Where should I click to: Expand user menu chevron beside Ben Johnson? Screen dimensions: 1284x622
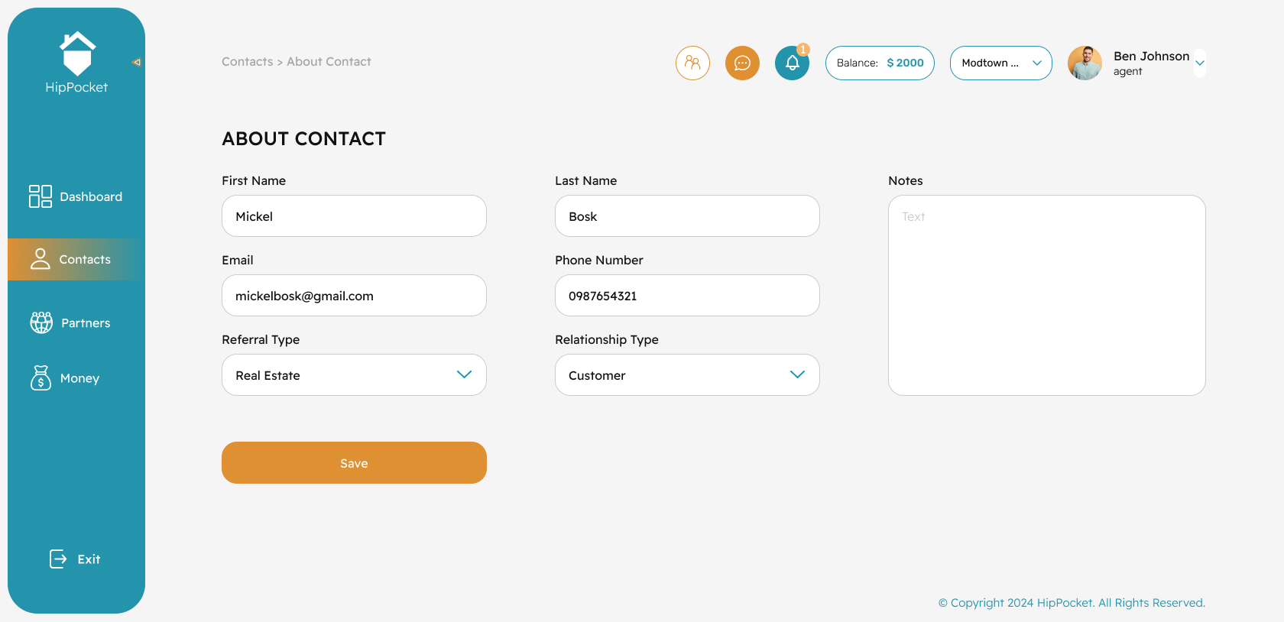pyautogui.click(x=1200, y=63)
